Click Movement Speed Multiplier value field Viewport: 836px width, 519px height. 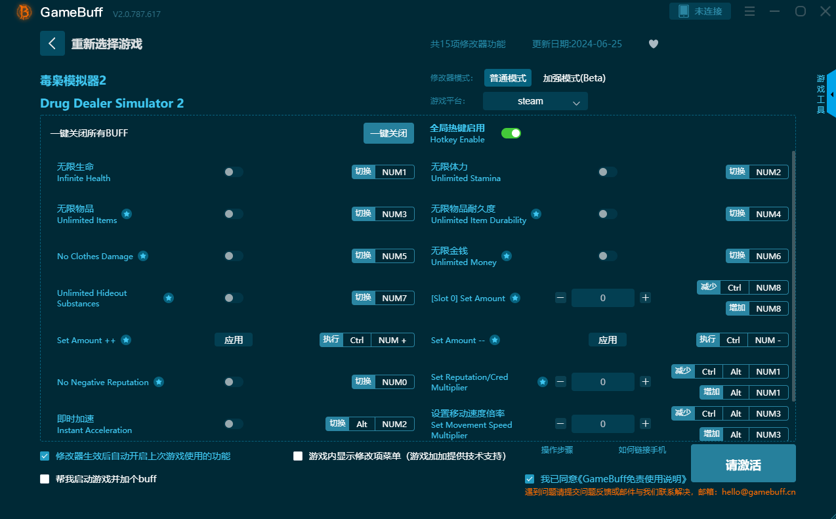pyautogui.click(x=603, y=424)
